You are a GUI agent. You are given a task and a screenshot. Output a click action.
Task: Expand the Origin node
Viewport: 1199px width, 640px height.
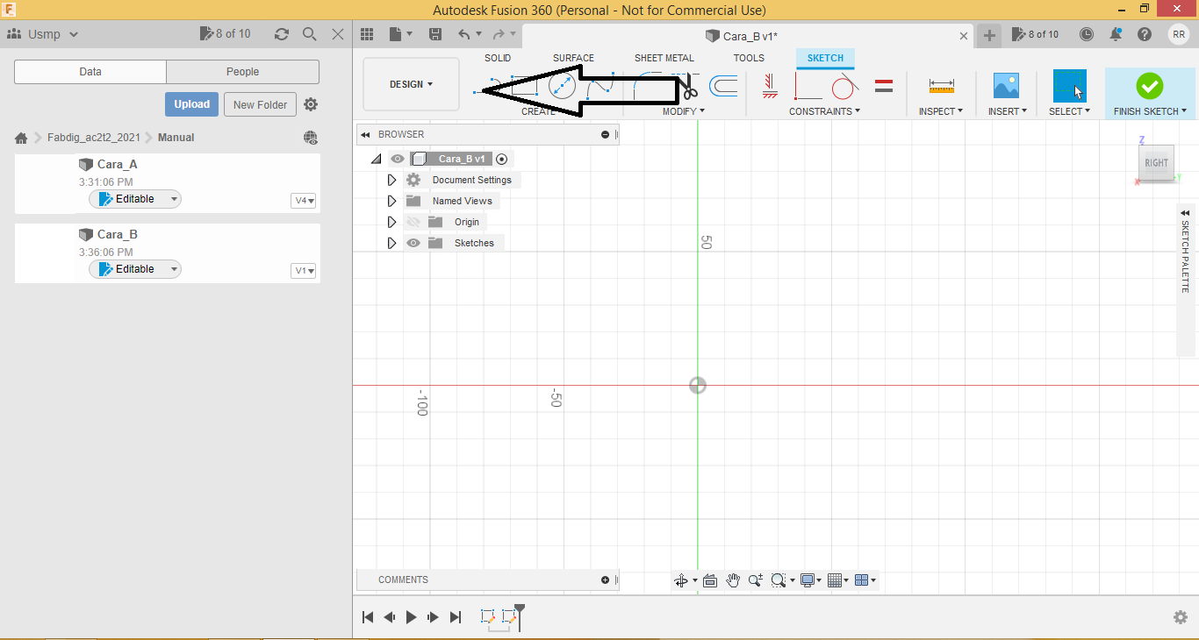pos(392,222)
